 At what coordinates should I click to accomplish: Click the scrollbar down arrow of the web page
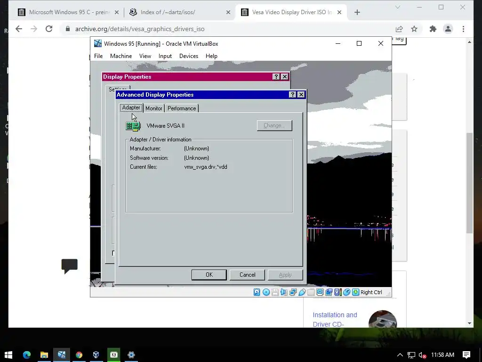[x=469, y=323]
